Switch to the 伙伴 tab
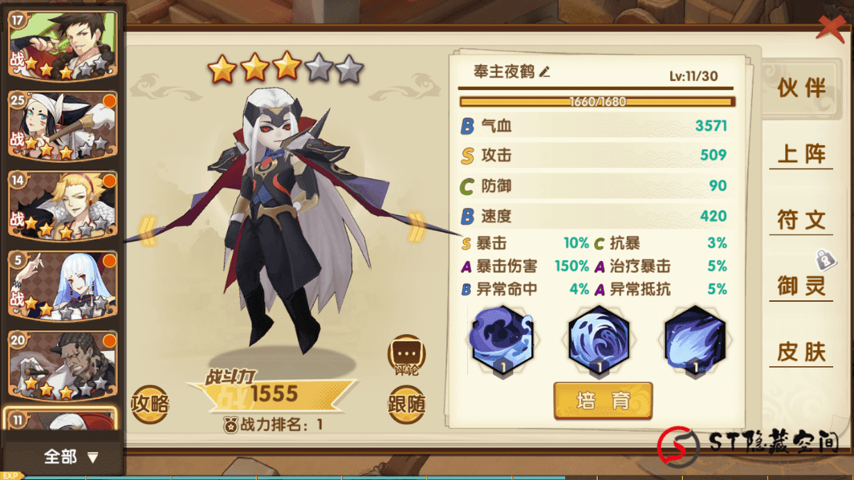This screenshot has height=480, width=854. (801, 88)
